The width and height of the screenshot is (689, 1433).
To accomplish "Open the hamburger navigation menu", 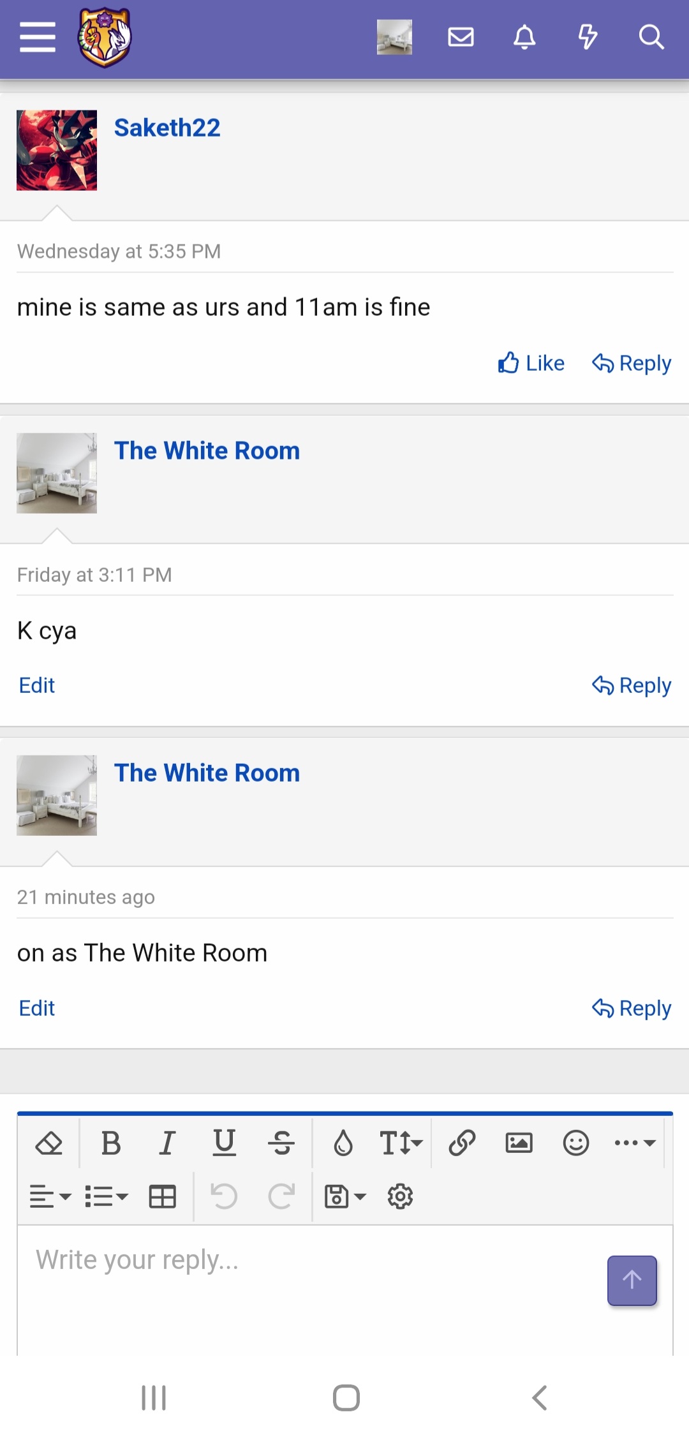I will tap(38, 37).
